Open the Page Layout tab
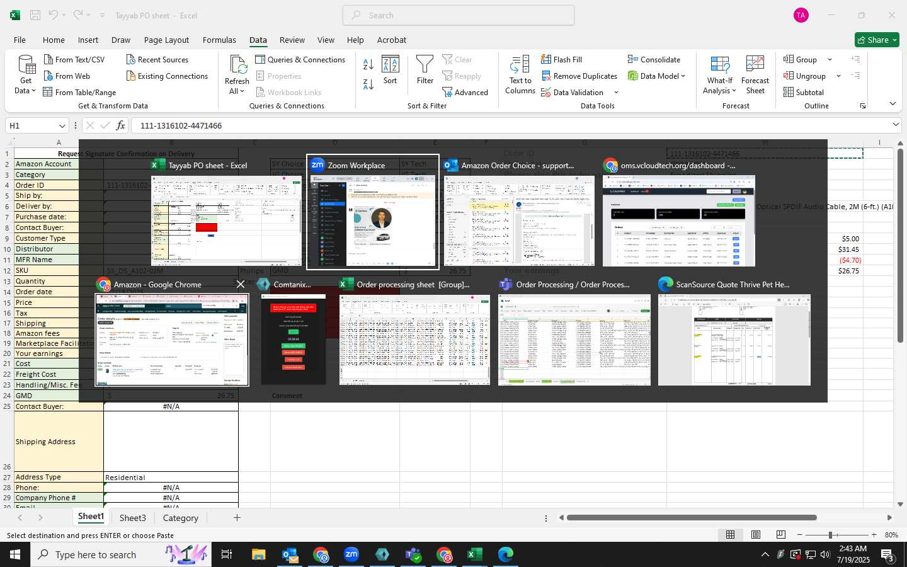Image resolution: width=907 pixels, height=567 pixels. coord(166,40)
